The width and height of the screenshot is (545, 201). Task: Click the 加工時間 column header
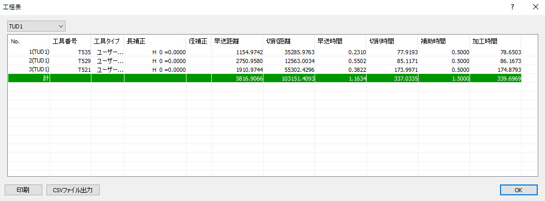(495, 41)
